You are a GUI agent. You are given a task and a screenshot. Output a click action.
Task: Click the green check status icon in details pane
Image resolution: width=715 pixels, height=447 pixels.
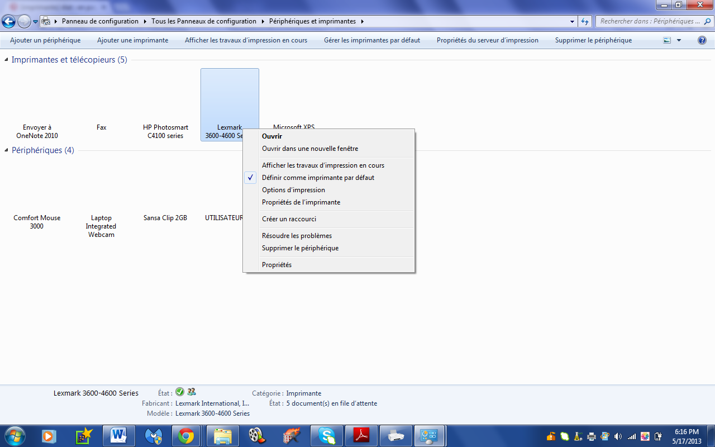click(180, 392)
